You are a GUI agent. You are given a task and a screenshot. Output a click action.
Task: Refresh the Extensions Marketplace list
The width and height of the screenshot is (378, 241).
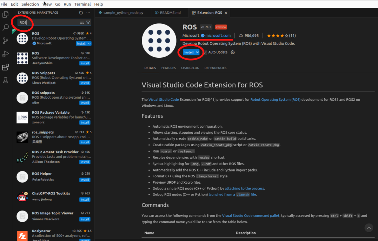coord(81,13)
